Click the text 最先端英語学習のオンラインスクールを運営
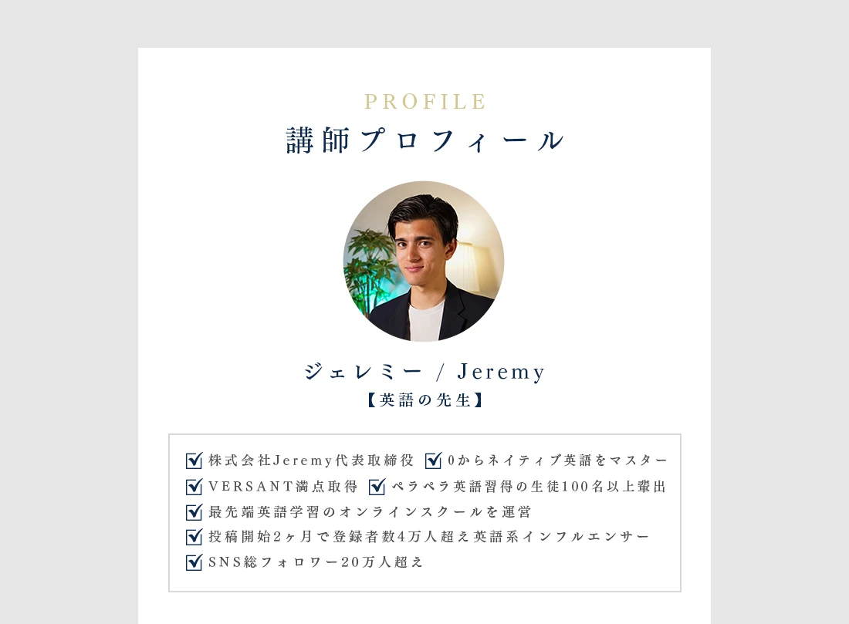This screenshot has width=849, height=624. point(369,512)
